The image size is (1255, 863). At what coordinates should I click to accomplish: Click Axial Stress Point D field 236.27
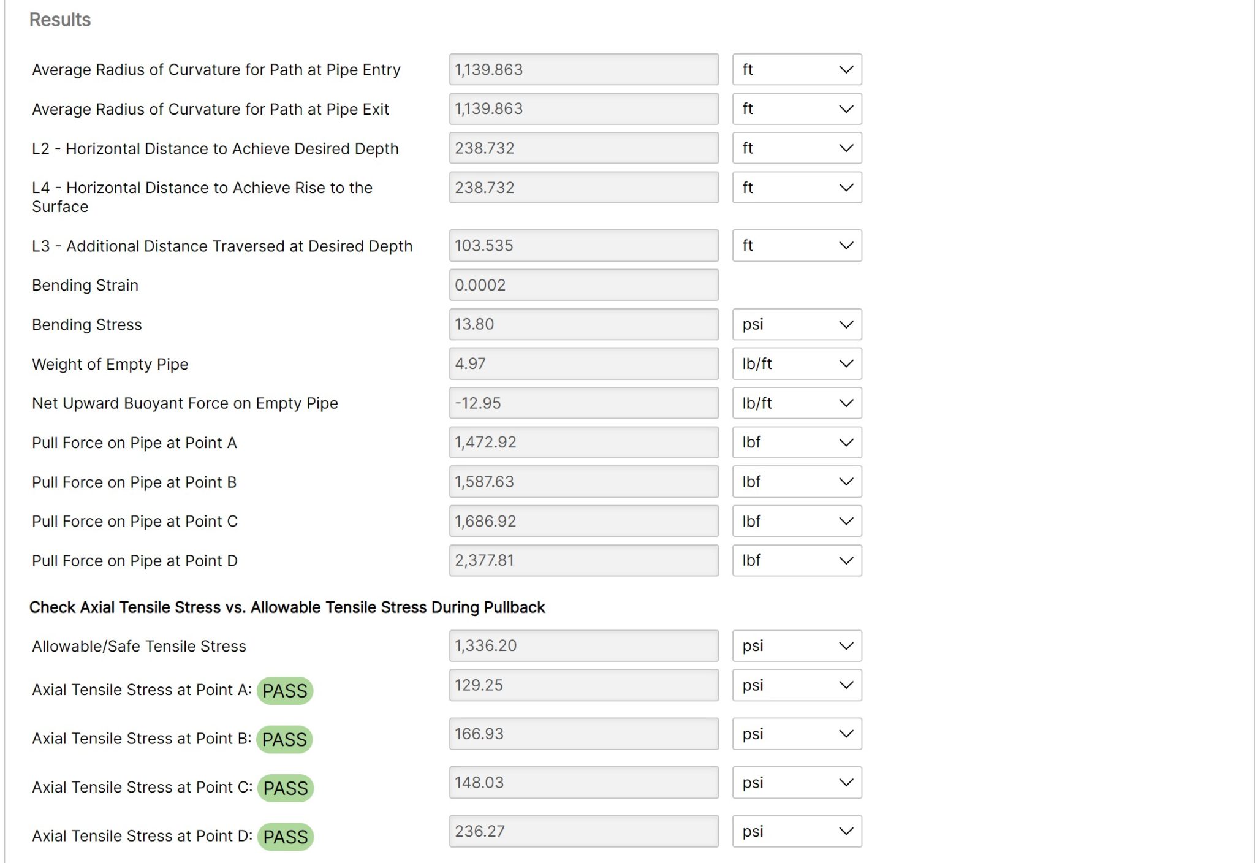click(x=583, y=831)
